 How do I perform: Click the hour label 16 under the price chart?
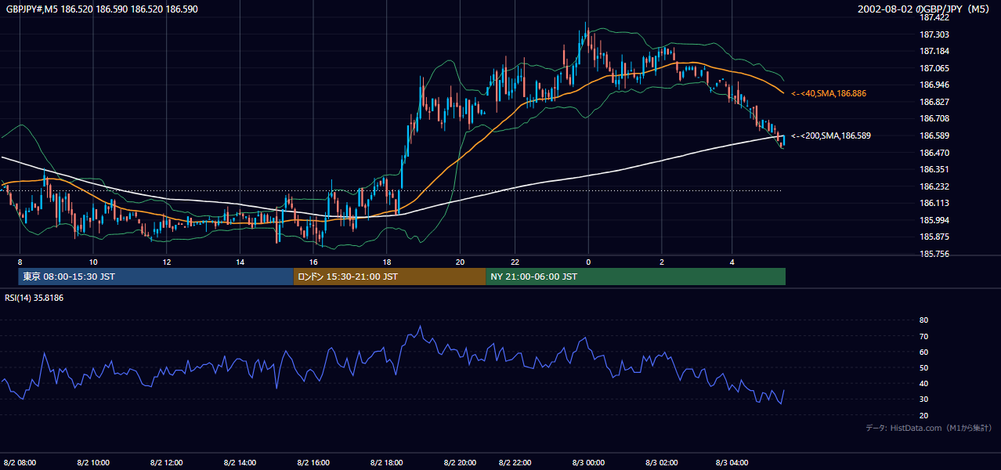[x=313, y=262]
